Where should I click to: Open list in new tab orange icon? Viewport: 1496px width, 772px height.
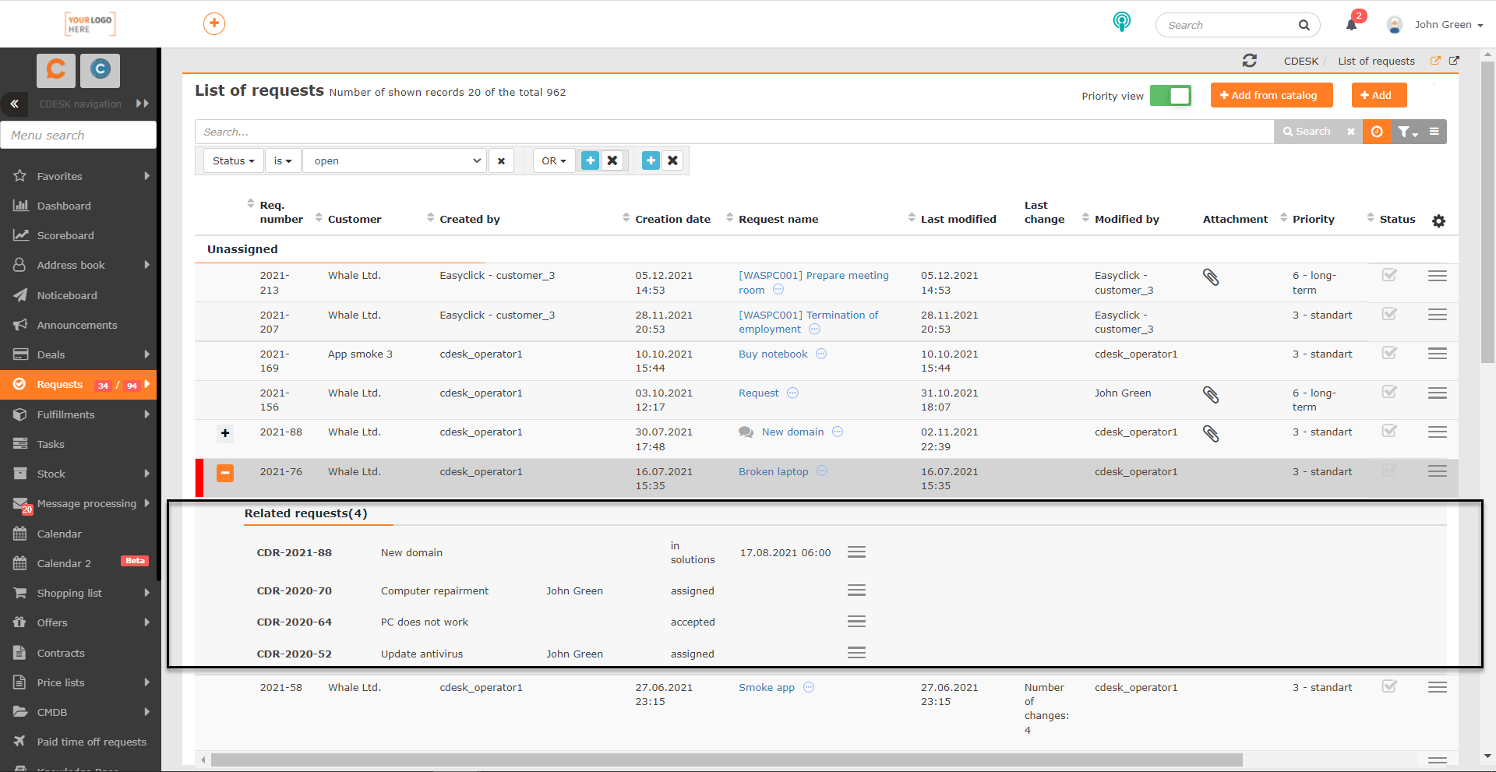[x=1435, y=61]
